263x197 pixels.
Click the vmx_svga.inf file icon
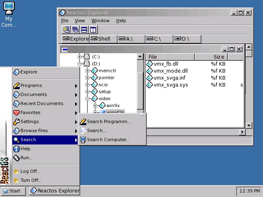(149, 78)
